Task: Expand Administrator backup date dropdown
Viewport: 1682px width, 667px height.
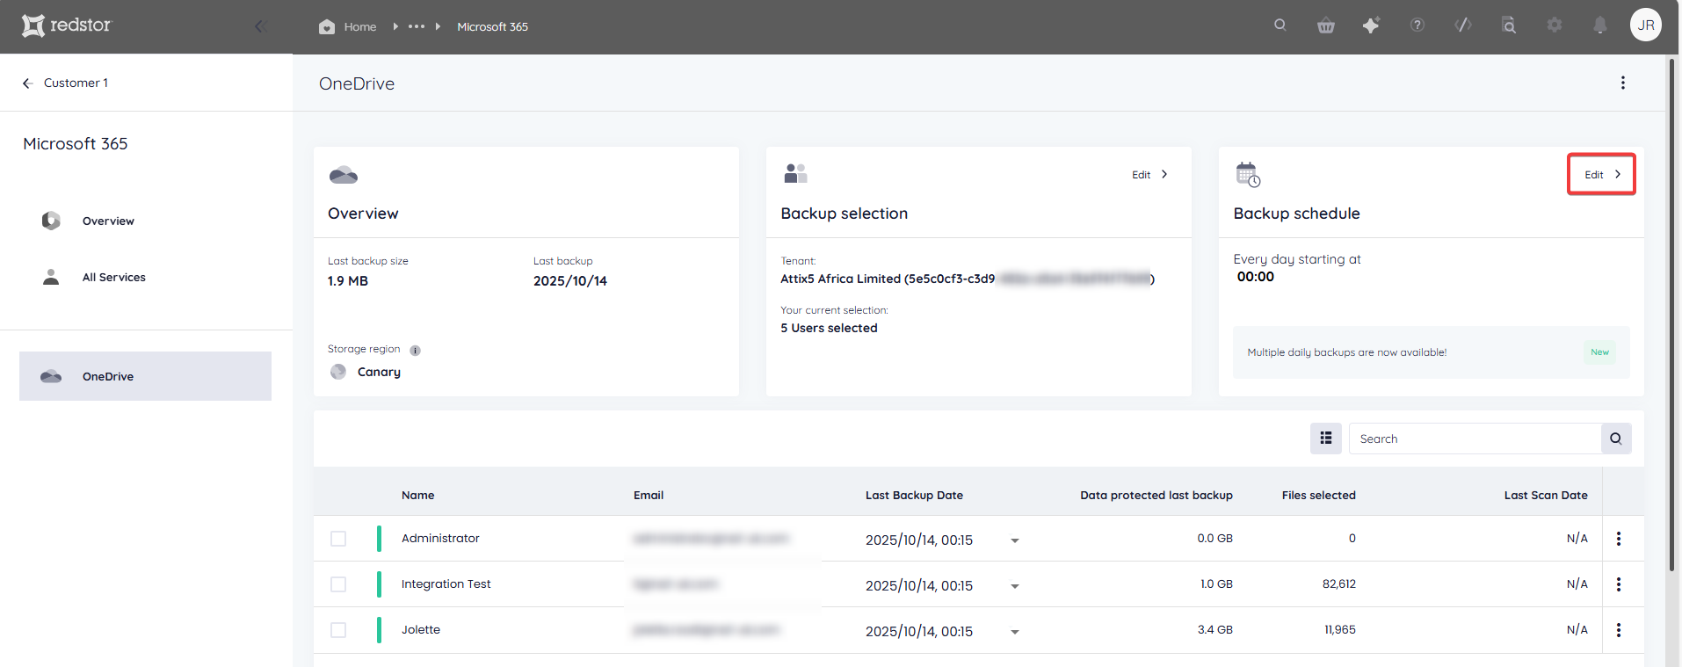Action: coord(1015,540)
